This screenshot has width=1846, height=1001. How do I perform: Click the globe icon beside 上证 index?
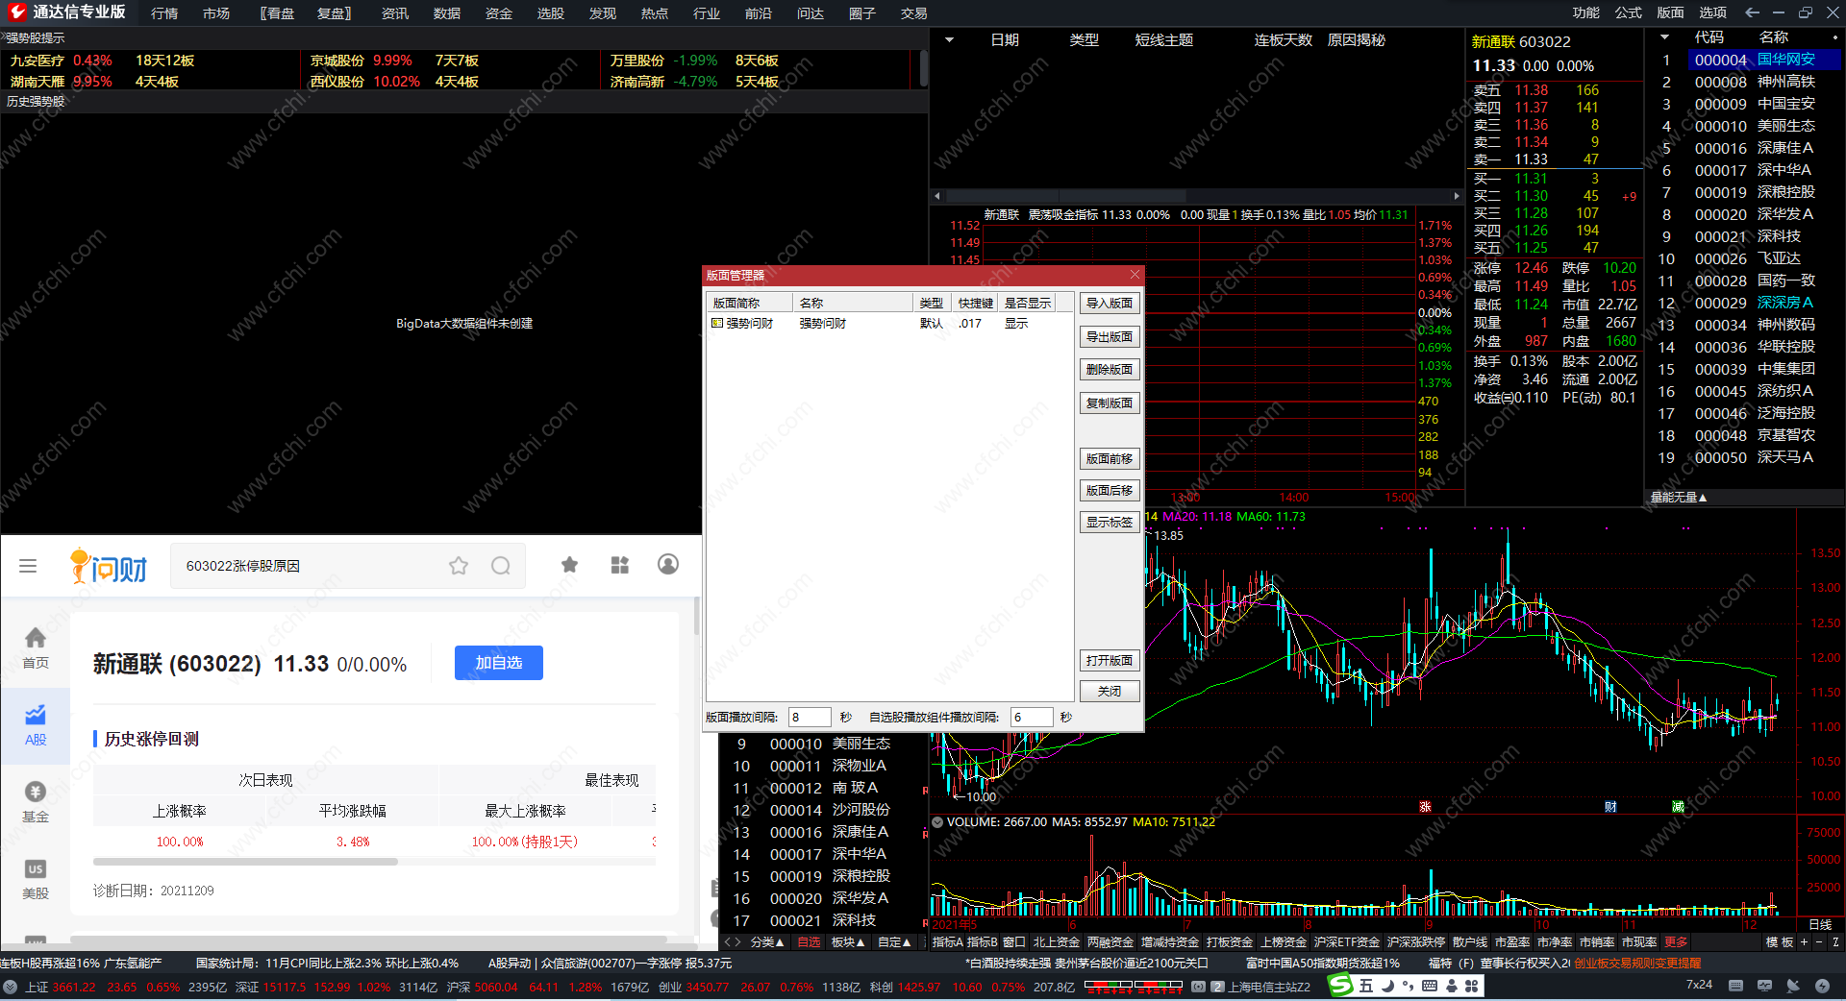pos(11,987)
